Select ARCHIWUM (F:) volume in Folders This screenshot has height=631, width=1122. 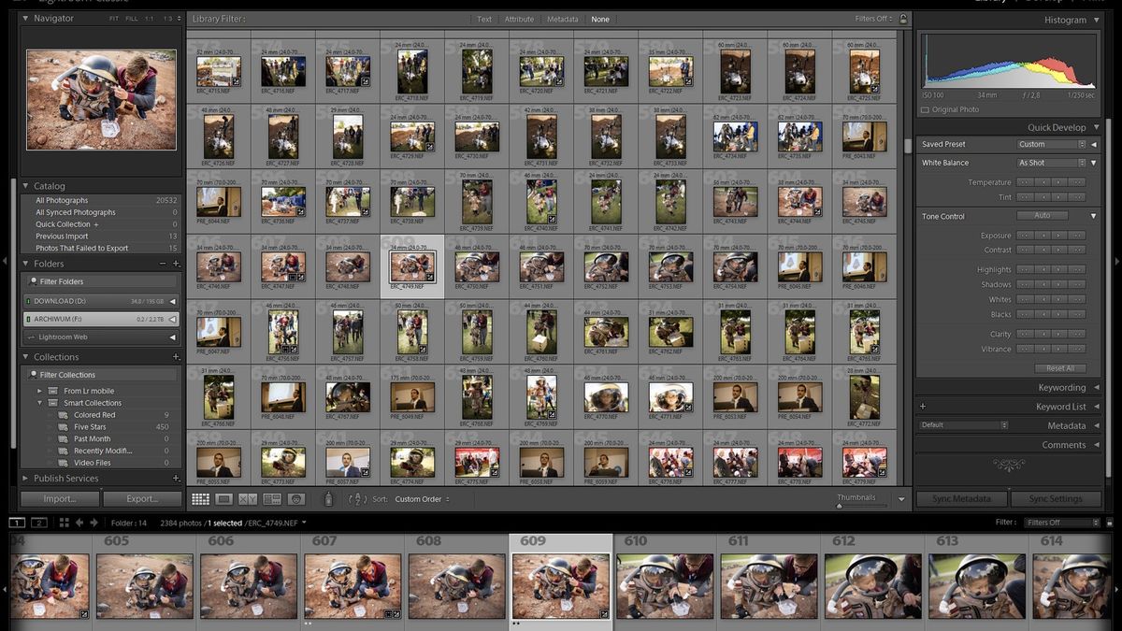pyautogui.click(x=100, y=319)
